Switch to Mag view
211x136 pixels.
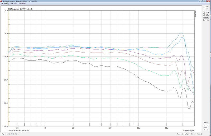(x=3, y=134)
